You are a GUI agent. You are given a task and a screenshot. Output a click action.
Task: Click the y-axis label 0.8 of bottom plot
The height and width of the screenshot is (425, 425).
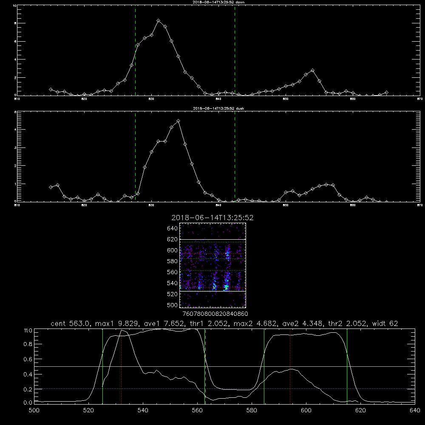click(x=28, y=344)
